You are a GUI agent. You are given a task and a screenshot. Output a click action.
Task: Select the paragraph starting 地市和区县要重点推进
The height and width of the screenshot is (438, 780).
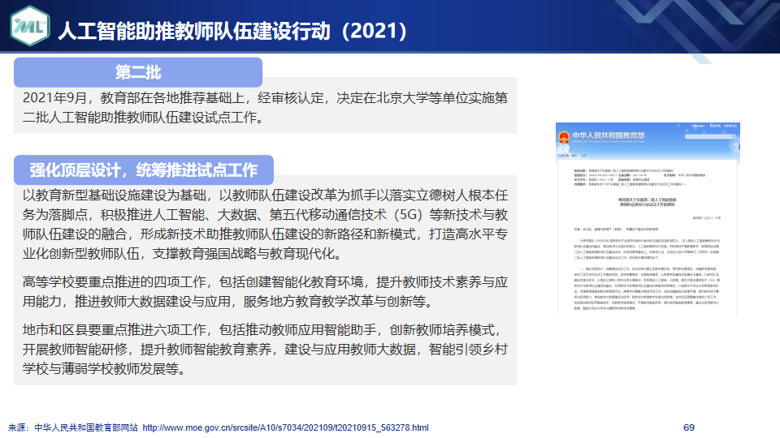(x=266, y=350)
